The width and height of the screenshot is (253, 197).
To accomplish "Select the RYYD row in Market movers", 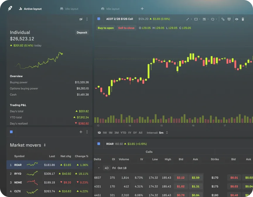I will click(49, 174).
